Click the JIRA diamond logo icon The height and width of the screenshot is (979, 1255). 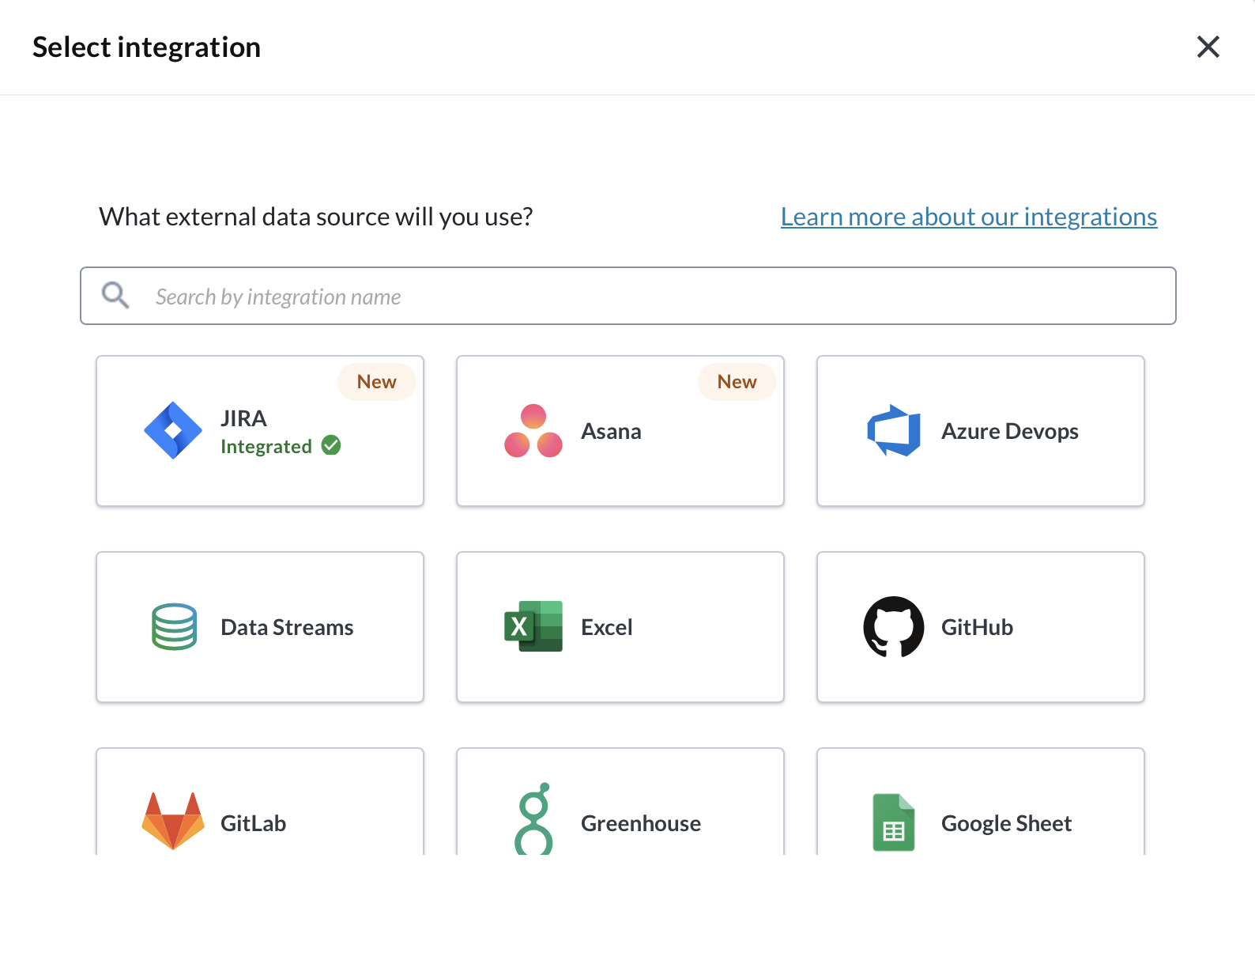pyautogui.click(x=173, y=431)
